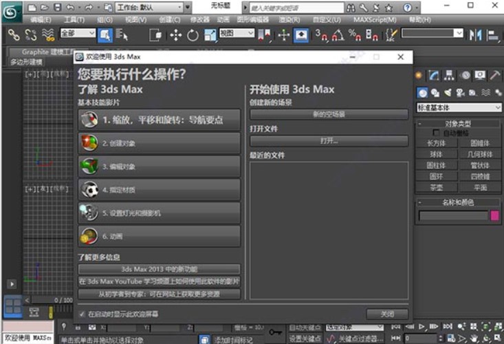The image size is (504, 344).
Task: Open the key filter selection dropdown
Action: [x=355, y=327]
